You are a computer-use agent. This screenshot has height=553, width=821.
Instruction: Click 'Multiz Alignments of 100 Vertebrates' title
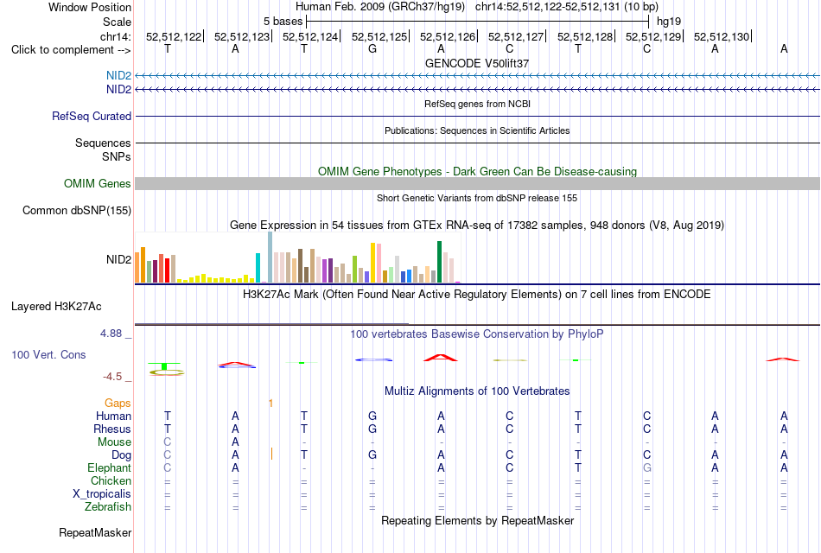(477, 391)
